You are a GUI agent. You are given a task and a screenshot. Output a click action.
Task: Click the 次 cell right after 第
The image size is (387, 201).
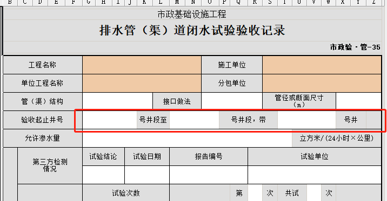pyautogui.click(x=270, y=193)
